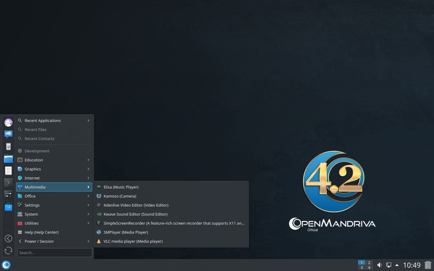Click the OpenMandriva application launcher button
Screen dimensions: 434x271
tap(6, 265)
